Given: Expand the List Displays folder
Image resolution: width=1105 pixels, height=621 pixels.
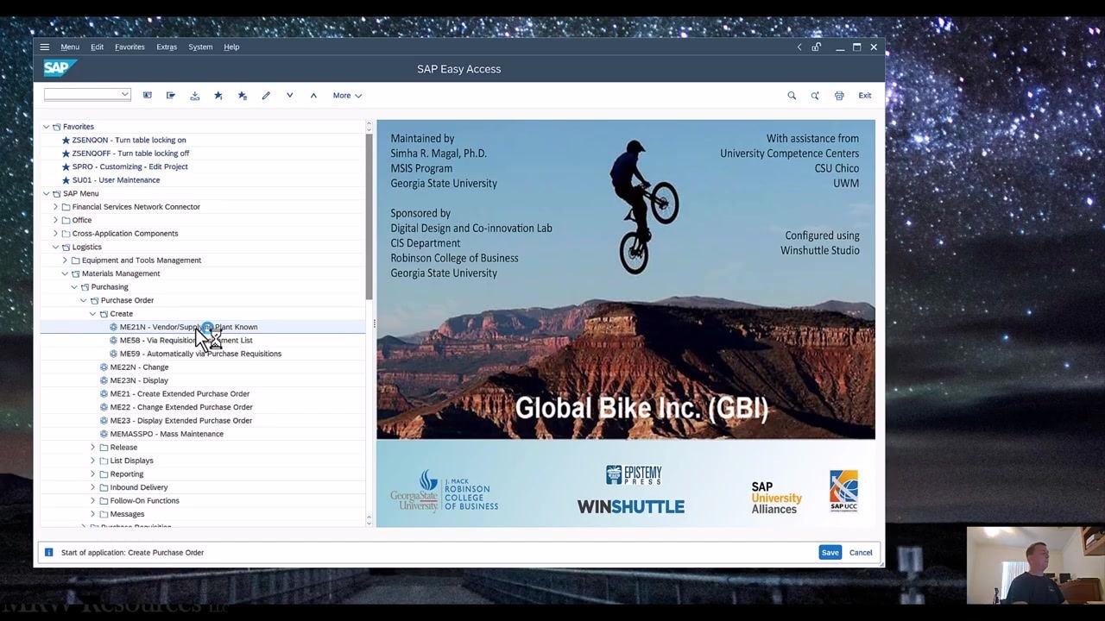Looking at the screenshot, I should pos(93,461).
